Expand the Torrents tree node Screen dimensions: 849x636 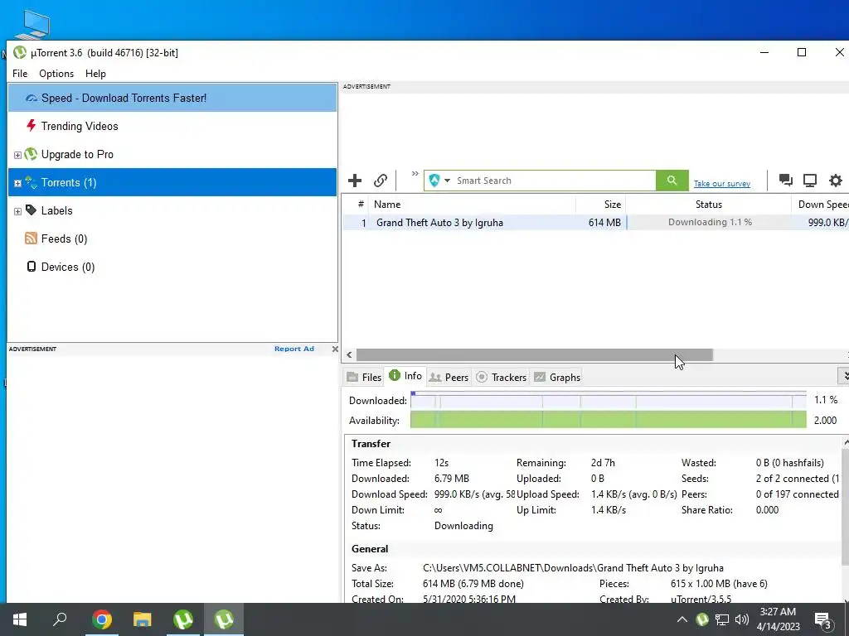[x=17, y=183]
